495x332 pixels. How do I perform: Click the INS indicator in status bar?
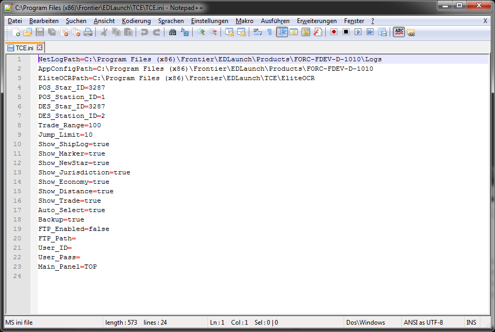471,323
